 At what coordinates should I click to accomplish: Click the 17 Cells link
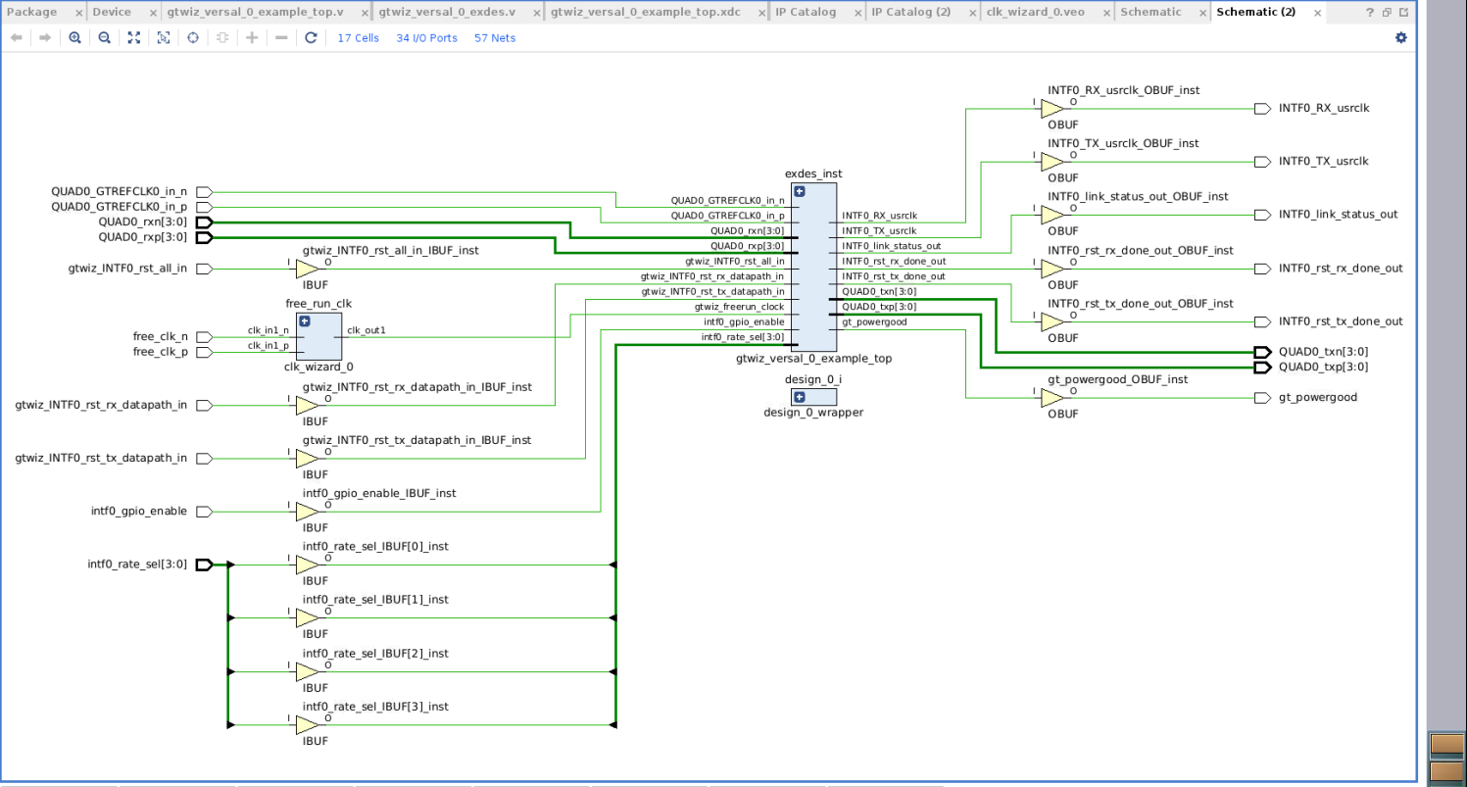[x=358, y=37]
